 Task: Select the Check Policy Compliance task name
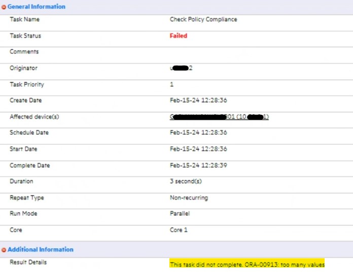pos(203,20)
